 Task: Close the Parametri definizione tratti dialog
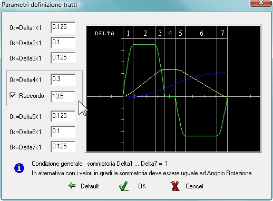(261, 3)
